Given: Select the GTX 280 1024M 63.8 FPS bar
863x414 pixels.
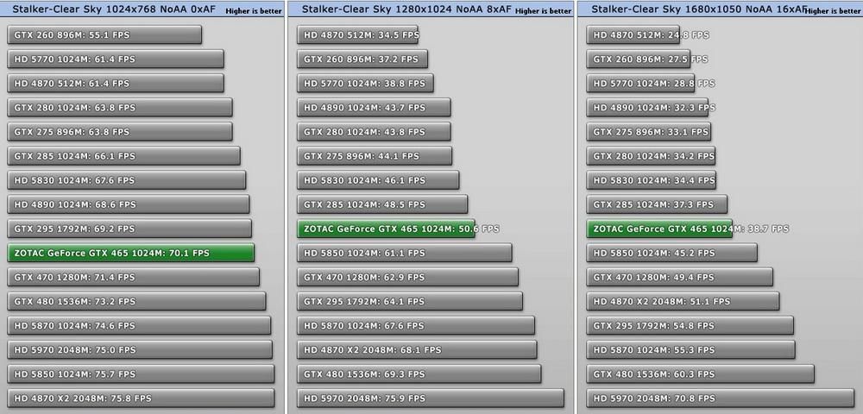Looking at the screenshot, I should click(x=120, y=107).
